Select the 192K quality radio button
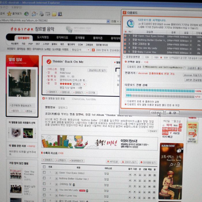 coord(152,57)
